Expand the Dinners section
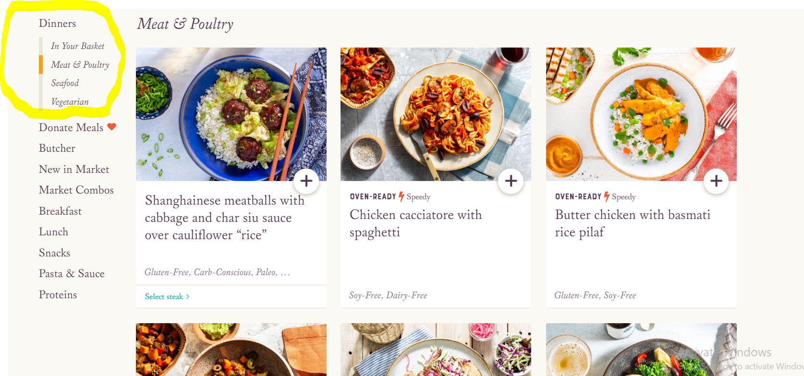804x376 pixels. [57, 23]
